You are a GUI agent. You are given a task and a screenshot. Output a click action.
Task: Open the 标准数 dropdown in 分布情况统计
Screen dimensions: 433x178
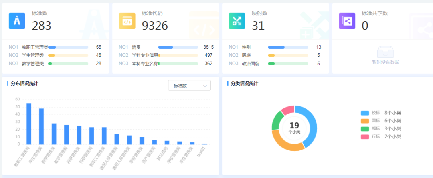click(189, 86)
